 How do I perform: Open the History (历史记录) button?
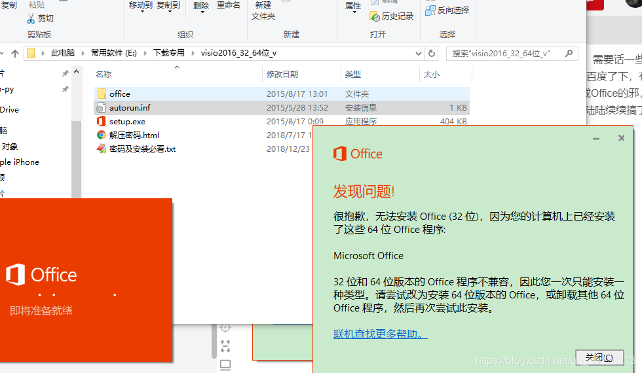pyautogui.click(x=392, y=16)
